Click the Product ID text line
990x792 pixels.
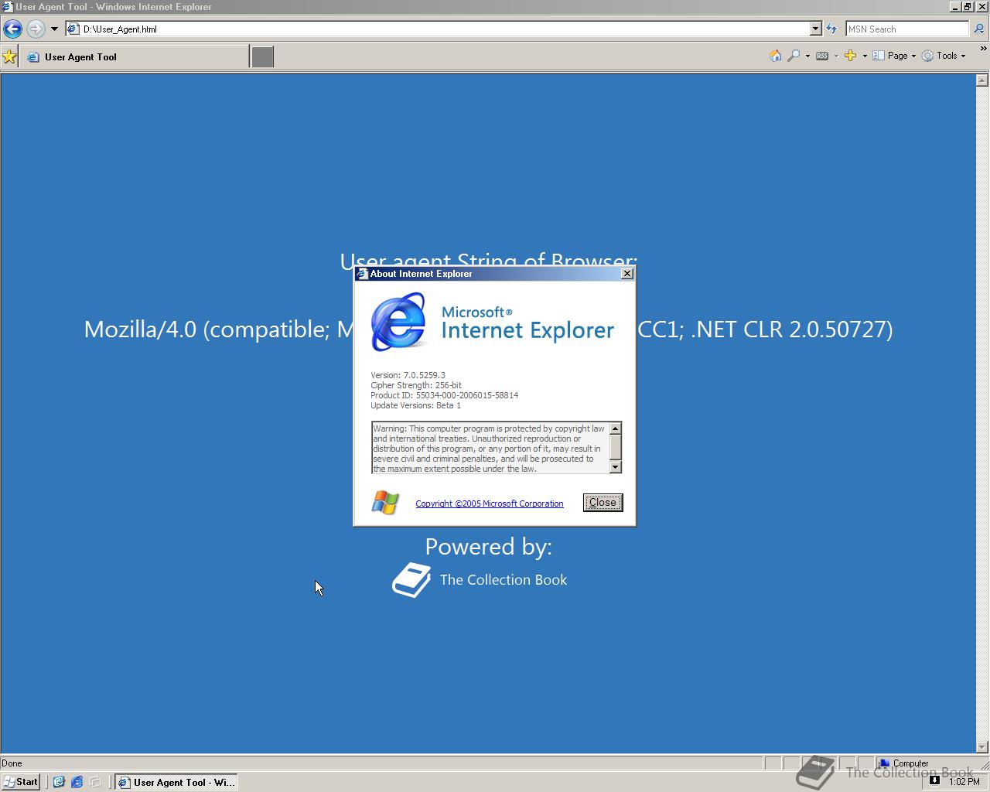point(444,395)
